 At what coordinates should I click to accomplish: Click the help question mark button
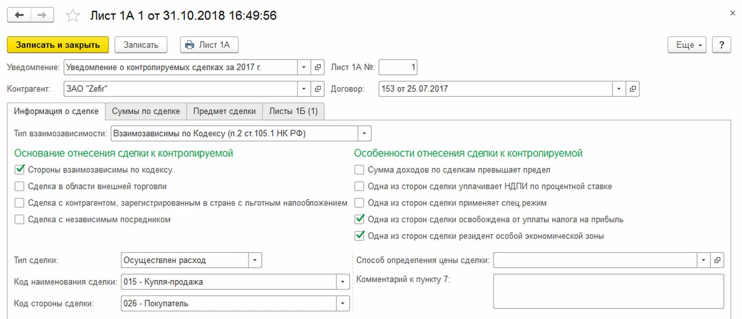721,45
